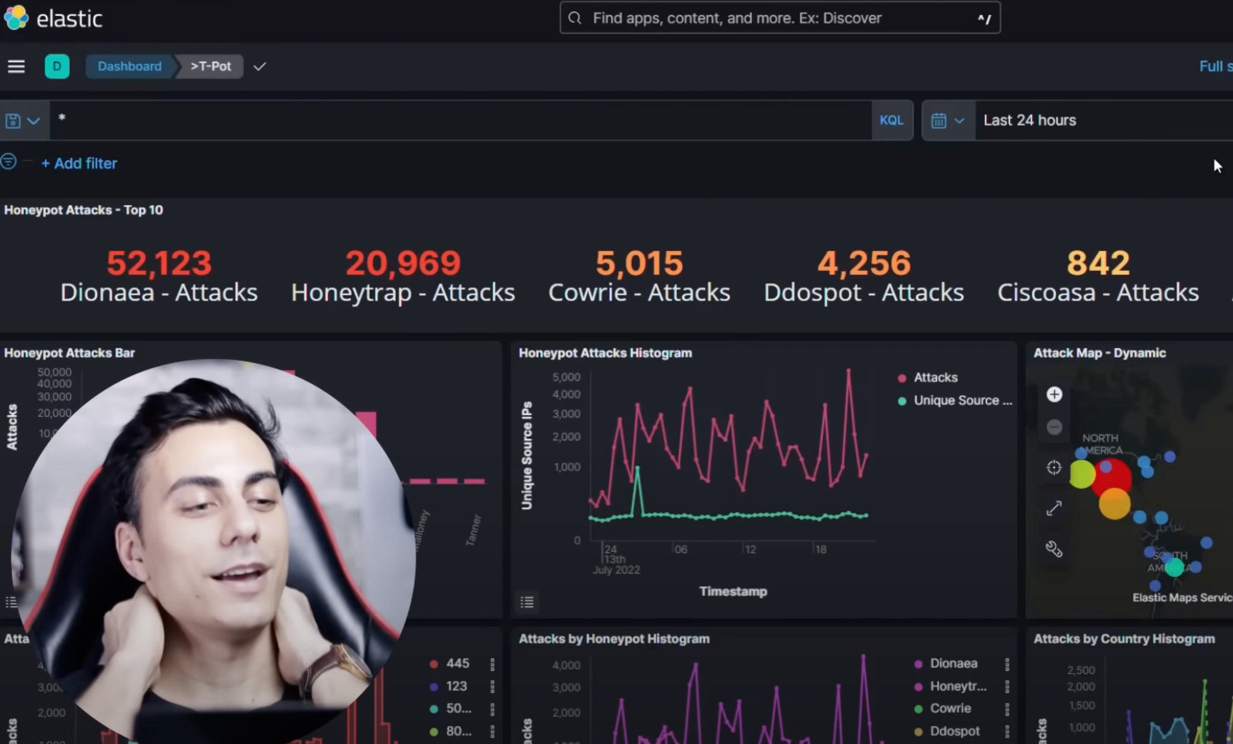Viewport: 1233px width, 744px height.
Task: Expand Attack Map to full view
Action: (1054, 508)
